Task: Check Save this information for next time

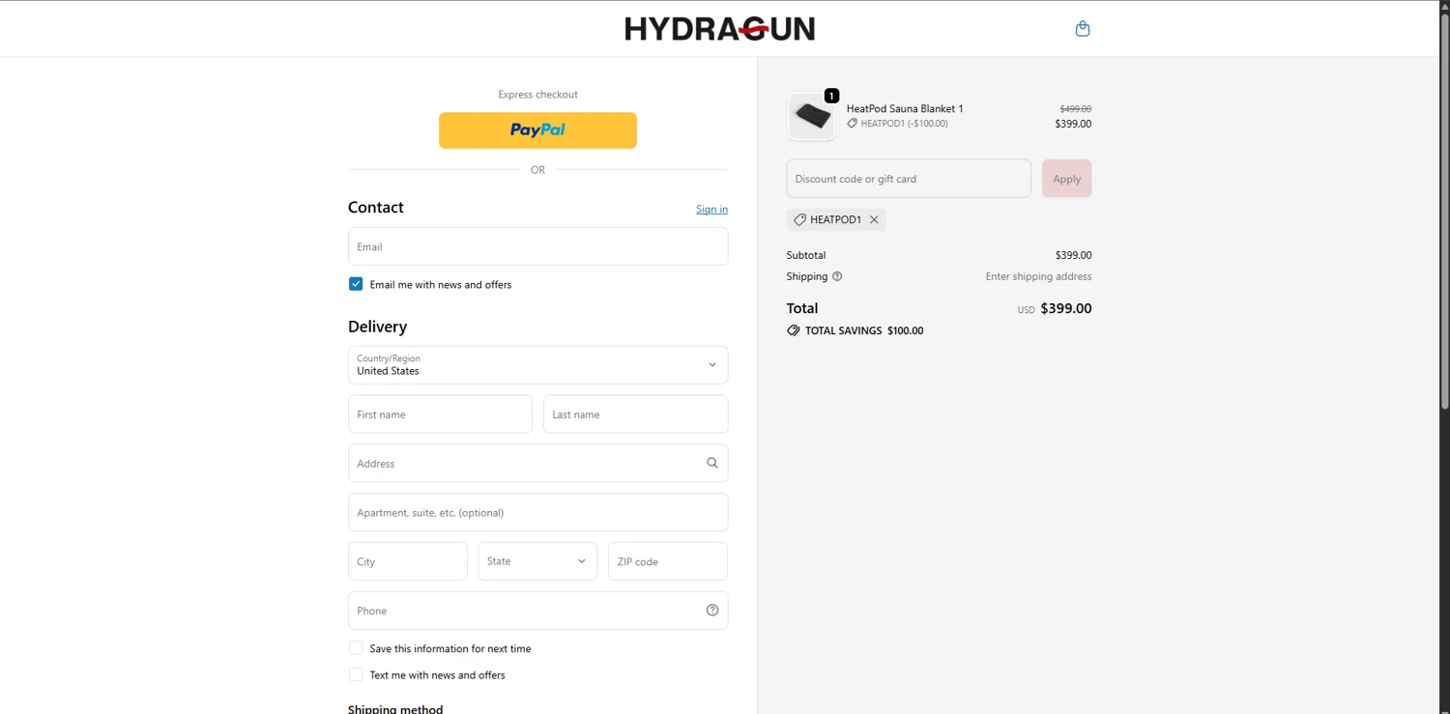Action: (x=356, y=648)
